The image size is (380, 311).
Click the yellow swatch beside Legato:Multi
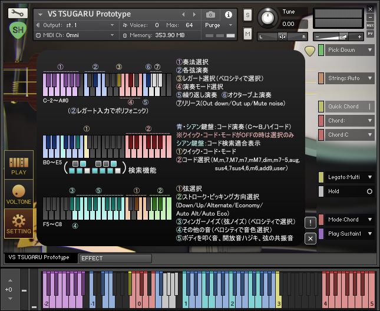321,177
